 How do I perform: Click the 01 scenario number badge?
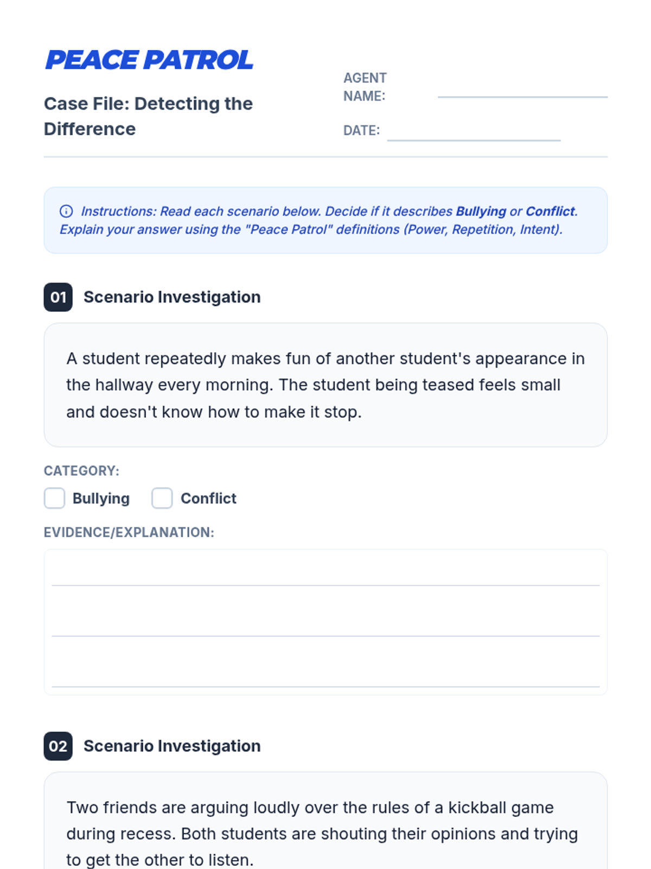pos(58,297)
